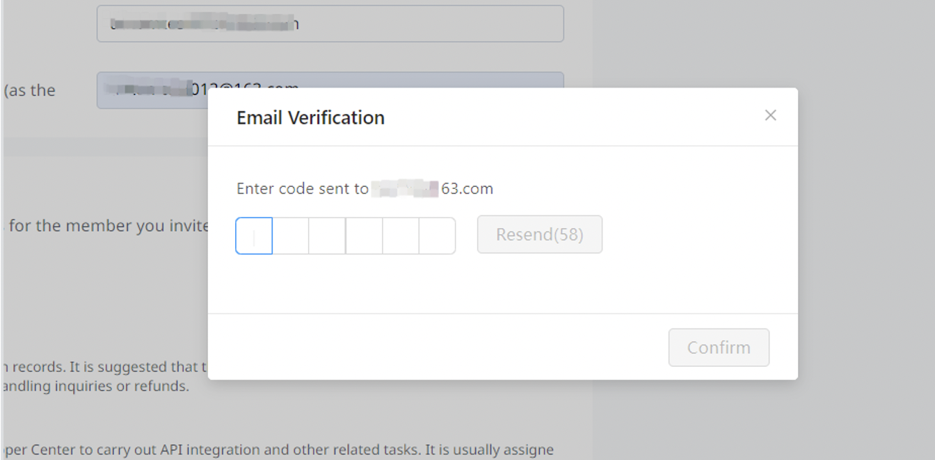The height and width of the screenshot is (460, 935).
Task: Focus the fifth verification code digit box
Action: [401, 236]
